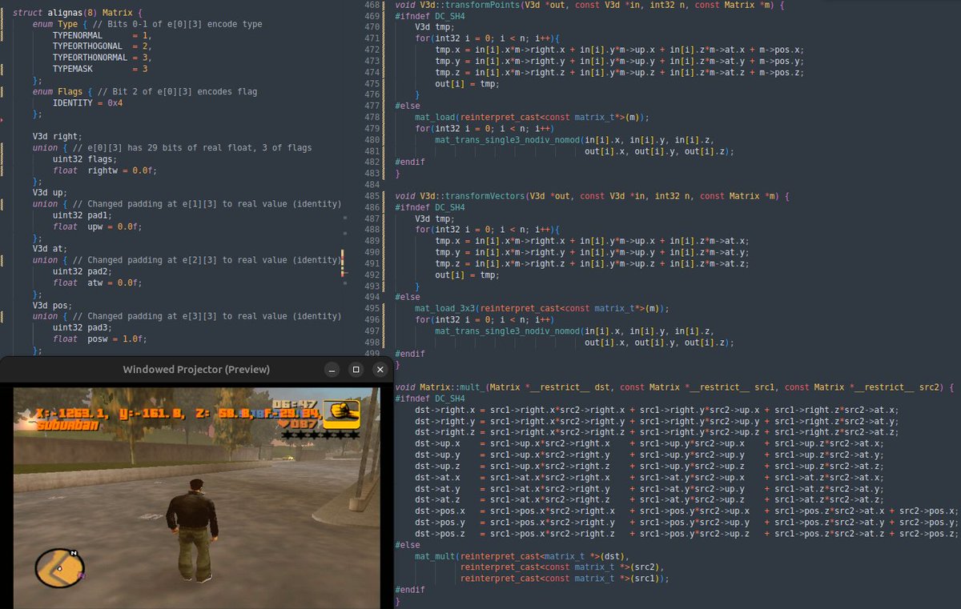Click the 'TYPEORTHONORMAL = 3,' line
This screenshot has height=609, width=961.
click(101, 58)
